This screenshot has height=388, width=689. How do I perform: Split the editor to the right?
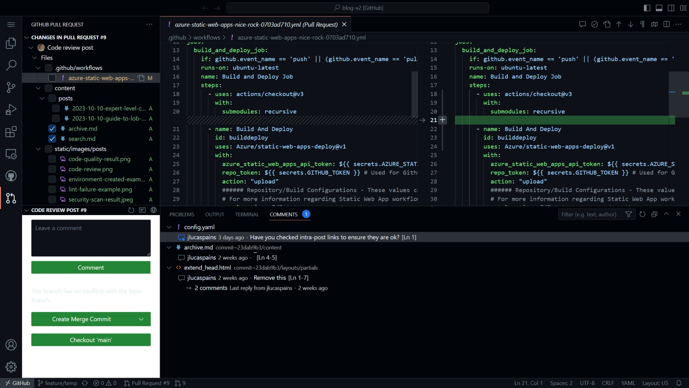(x=667, y=24)
